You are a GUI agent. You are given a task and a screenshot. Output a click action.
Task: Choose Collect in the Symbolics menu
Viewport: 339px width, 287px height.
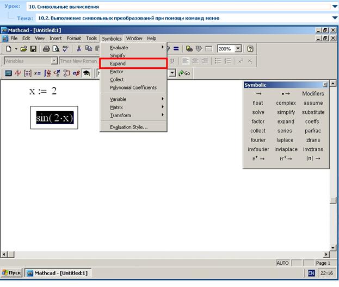133,79
